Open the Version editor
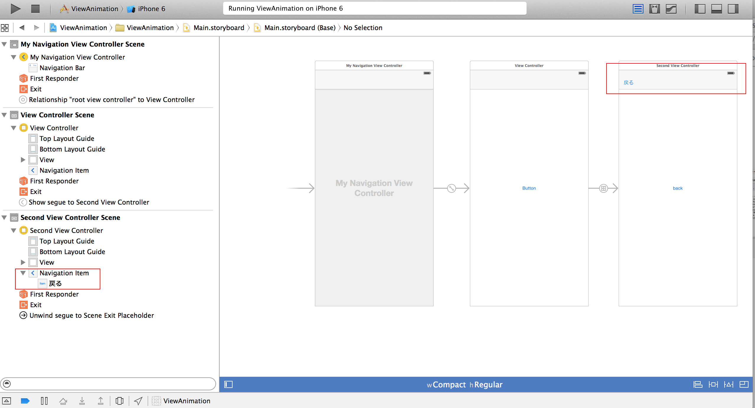Screen dimensions: 755x408 pyautogui.click(x=671, y=9)
